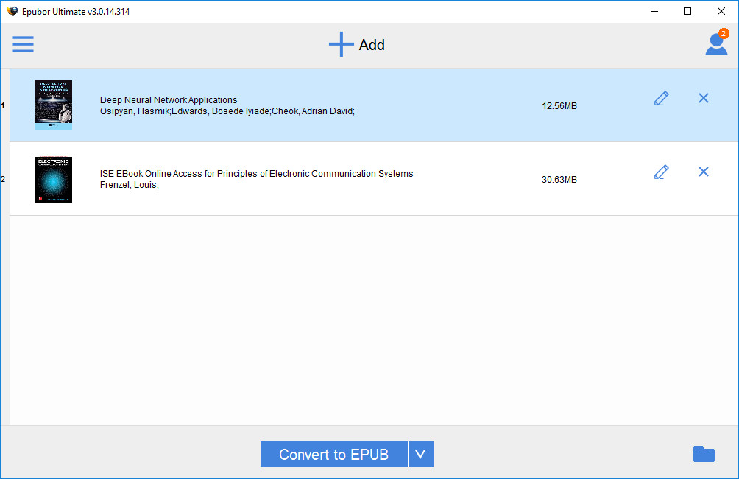
Task: Click the Add books button
Action: tap(357, 44)
